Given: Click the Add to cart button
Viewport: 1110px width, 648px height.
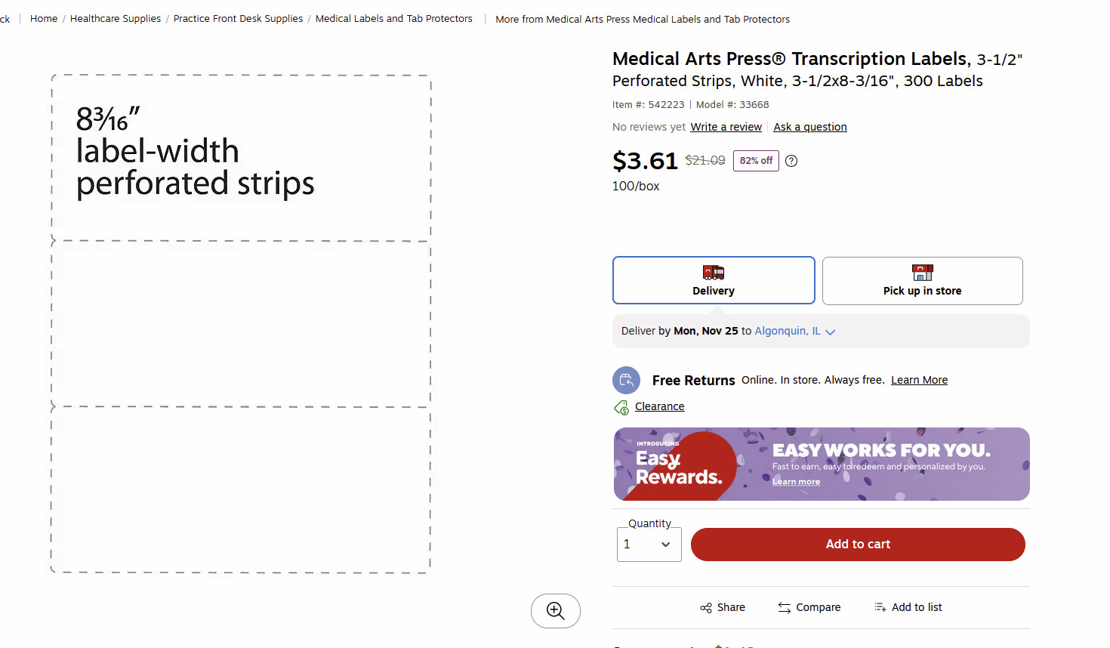Looking at the screenshot, I should tap(858, 545).
